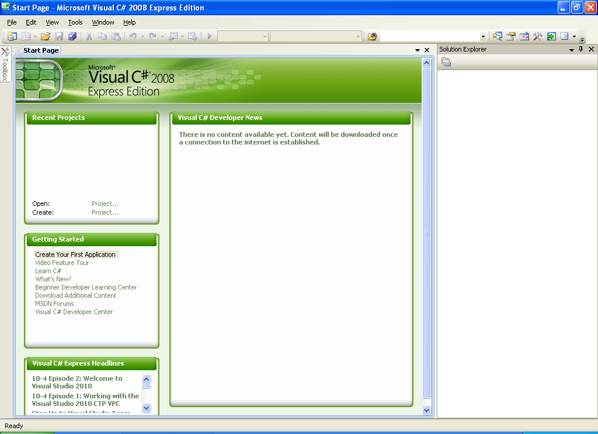
Task: Open the View menu
Action: [x=52, y=22]
